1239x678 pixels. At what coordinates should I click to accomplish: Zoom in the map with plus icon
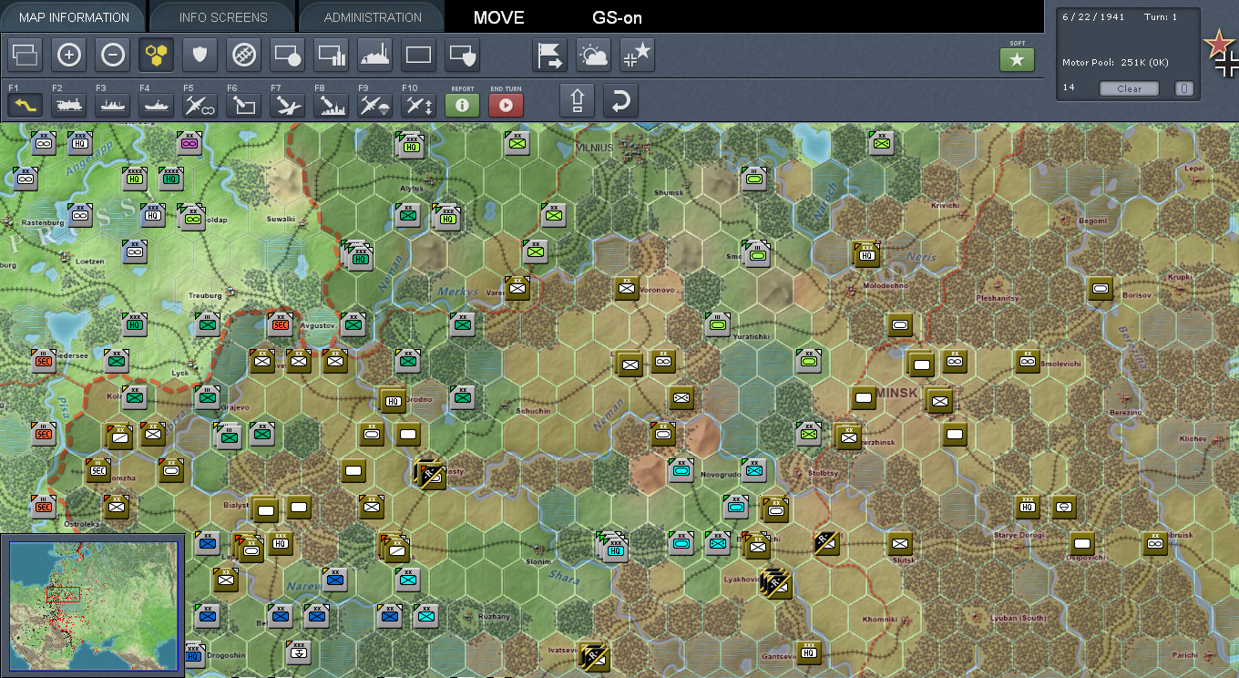(x=68, y=56)
